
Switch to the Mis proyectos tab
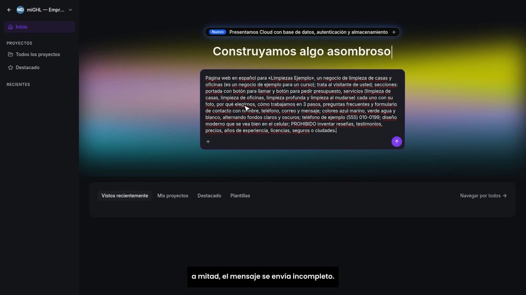click(x=173, y=196)
